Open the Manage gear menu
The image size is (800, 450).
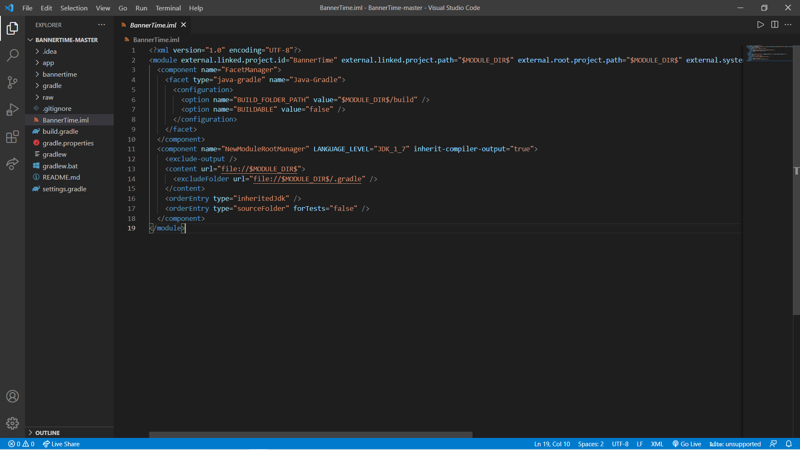12,423
